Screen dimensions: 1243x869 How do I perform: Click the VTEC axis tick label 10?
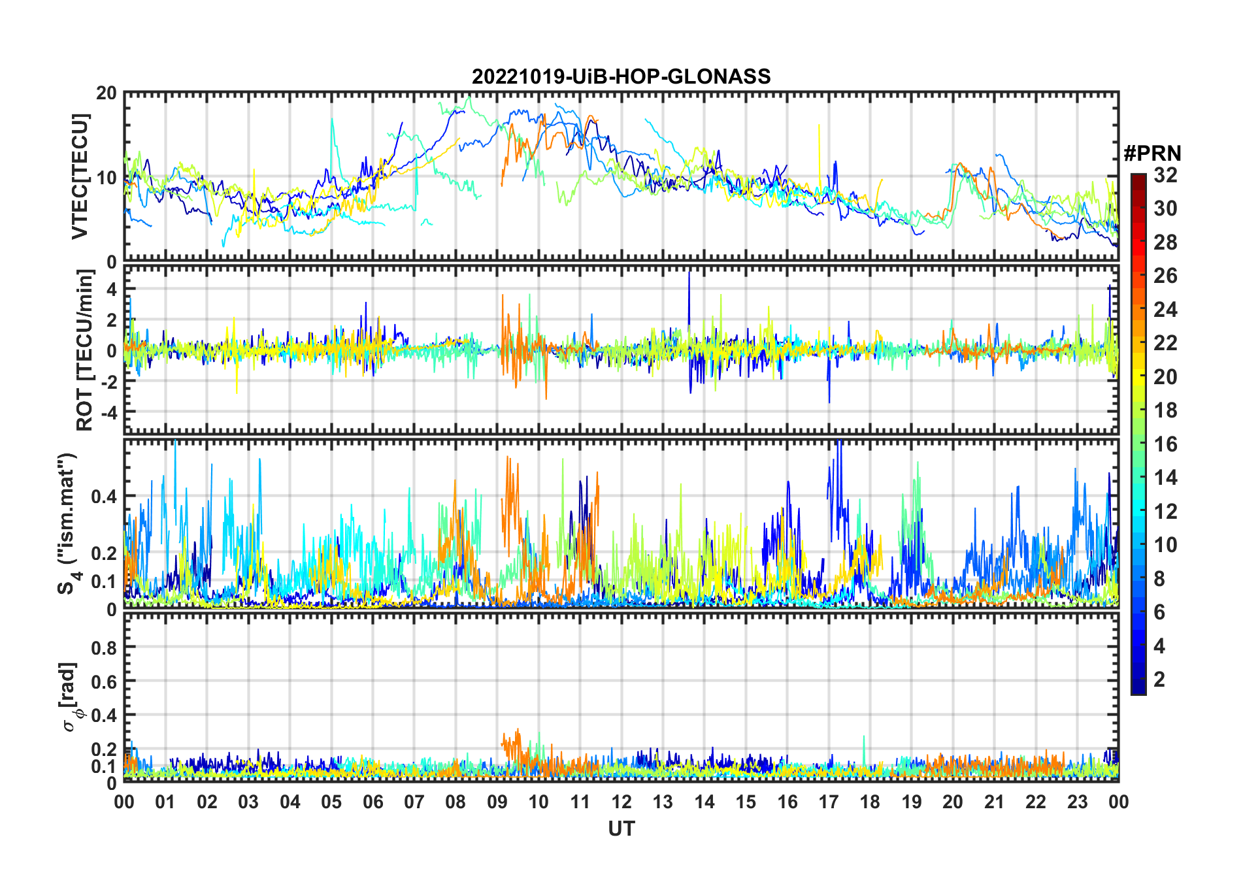[107, 177]
